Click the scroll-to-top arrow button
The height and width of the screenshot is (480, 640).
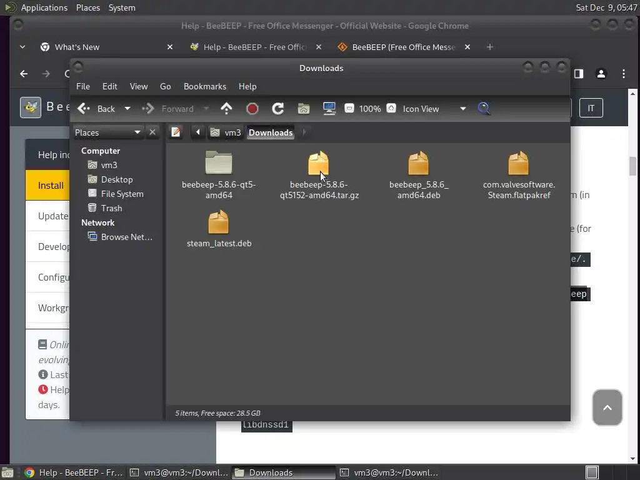tap(607, 407)
